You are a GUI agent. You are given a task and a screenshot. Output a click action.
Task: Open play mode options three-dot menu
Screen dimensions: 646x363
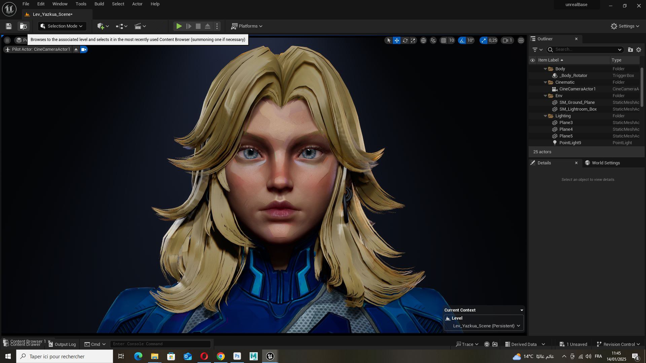click(x=217, y=26)
